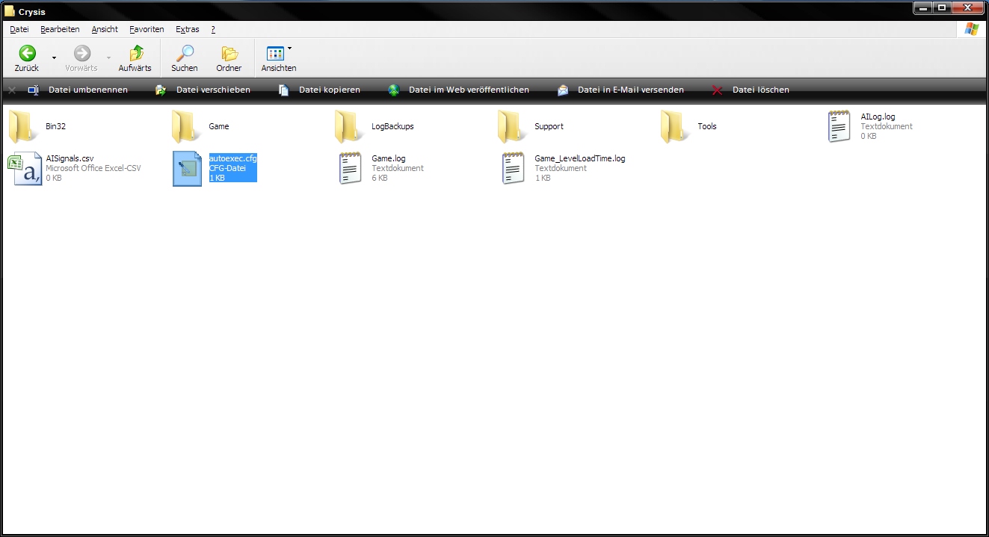Viewport: 989px width, 537px height.
Task: Select the Game_LevelLoadTime.log document icon
Action: click(514, 168)
